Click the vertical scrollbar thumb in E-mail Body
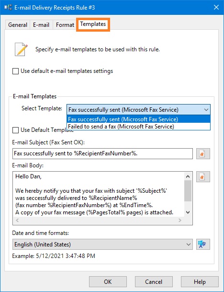Image resolution: width=224 pixels, height=292 pixels. coord(188,191)
